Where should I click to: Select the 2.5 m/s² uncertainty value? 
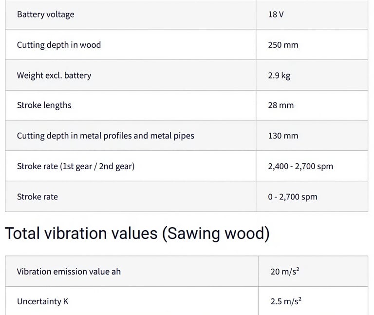coord(286,301)
